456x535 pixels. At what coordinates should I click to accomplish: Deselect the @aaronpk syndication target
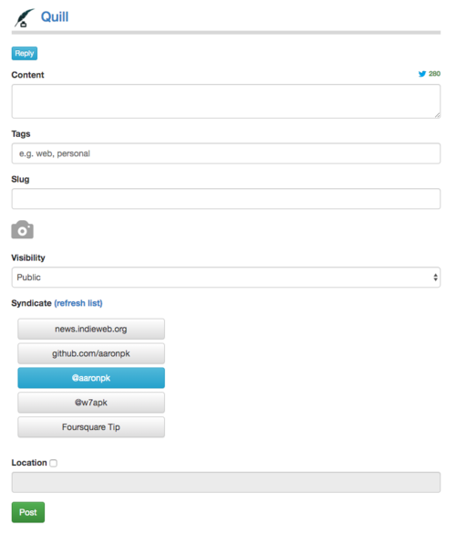91,378
